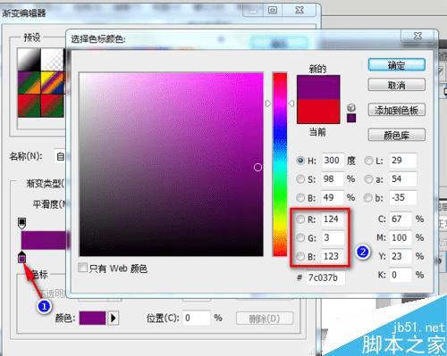
Task: Click the Y yellow field showing 23
Action: [x=401, y=256]
